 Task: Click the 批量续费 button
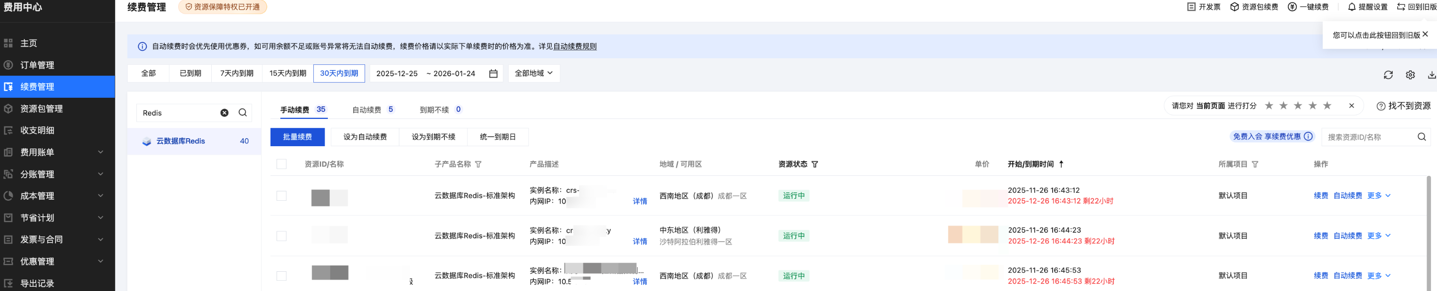tap(297, 137)
